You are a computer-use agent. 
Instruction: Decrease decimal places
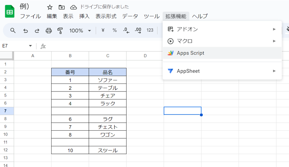(126, 30)
